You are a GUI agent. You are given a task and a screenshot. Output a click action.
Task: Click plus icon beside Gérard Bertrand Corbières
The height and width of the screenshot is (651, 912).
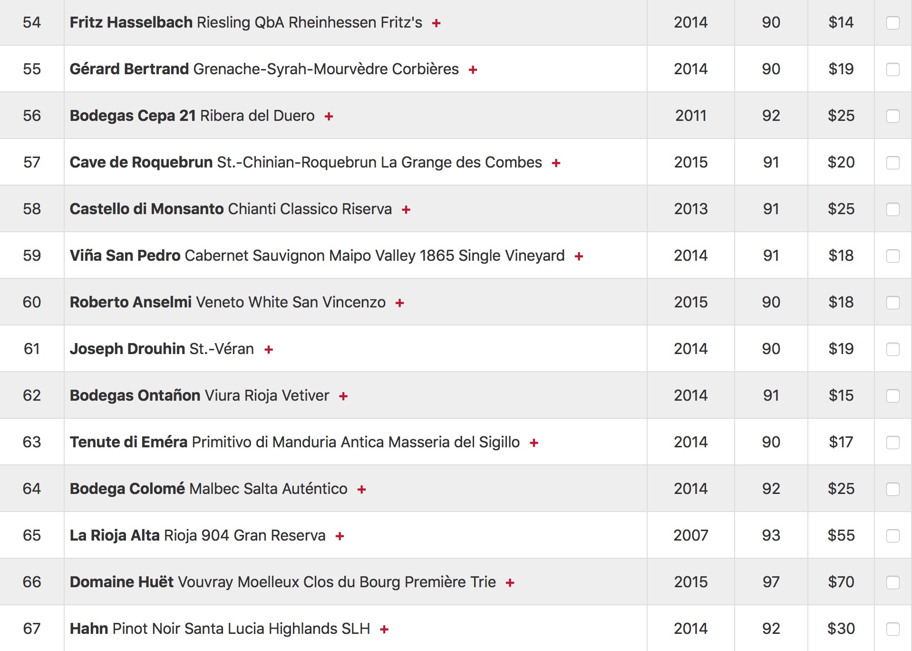tap(473, 69)
